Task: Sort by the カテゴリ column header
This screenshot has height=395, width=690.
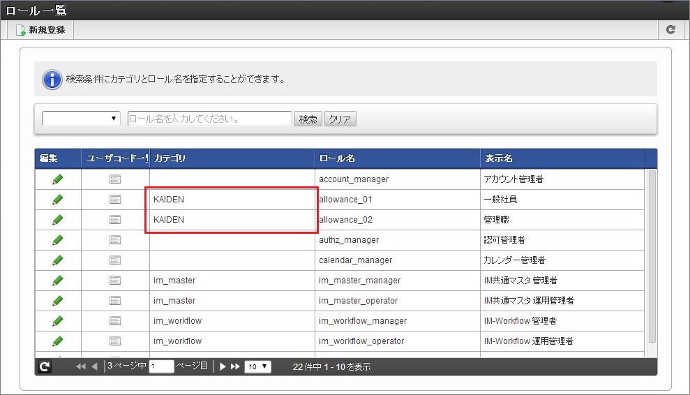Action: 232,158
